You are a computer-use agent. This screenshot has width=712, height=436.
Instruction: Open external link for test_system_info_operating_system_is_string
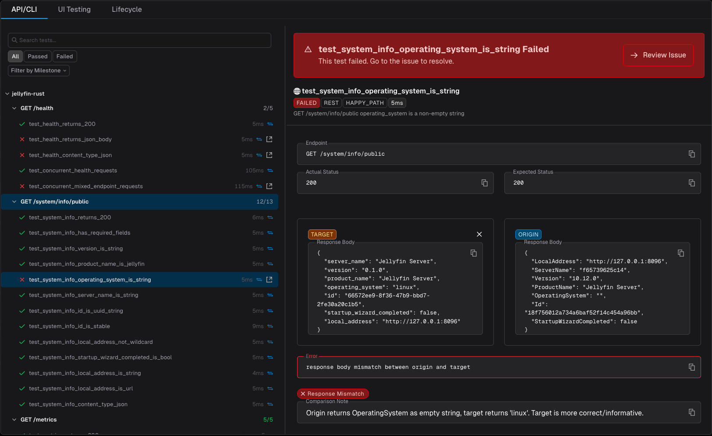pyautogui.click(x=269, y=280)
